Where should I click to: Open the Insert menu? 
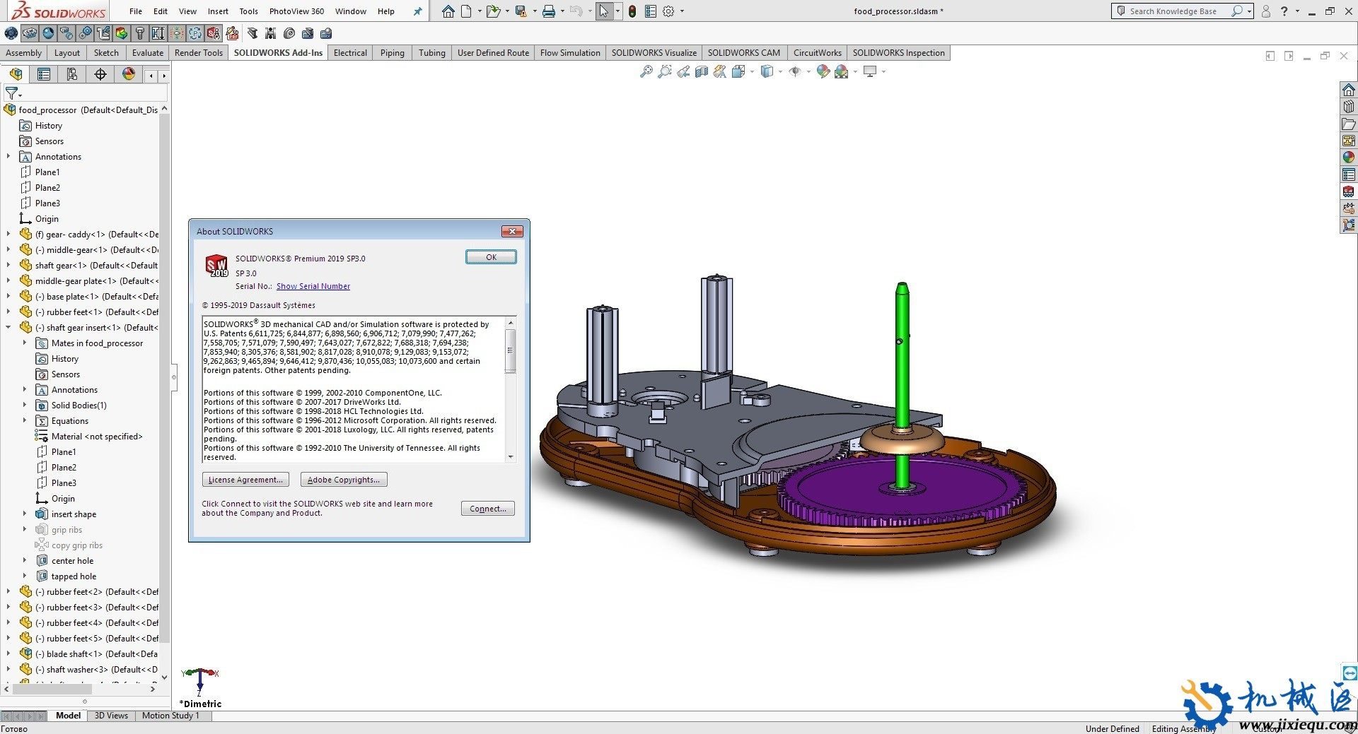[x=217, y=11]
